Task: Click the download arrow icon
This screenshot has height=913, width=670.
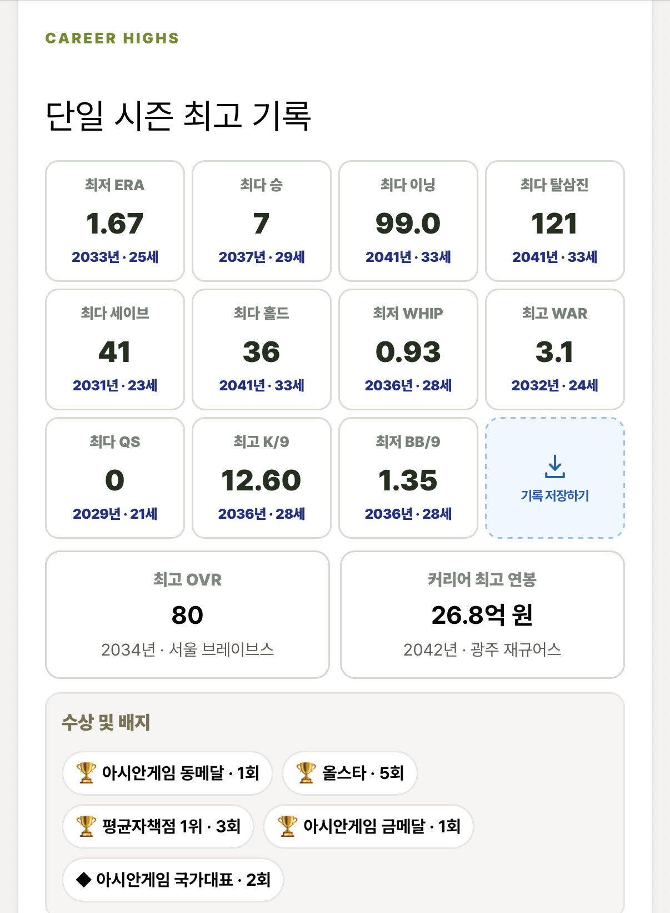Action: [554, 467]
